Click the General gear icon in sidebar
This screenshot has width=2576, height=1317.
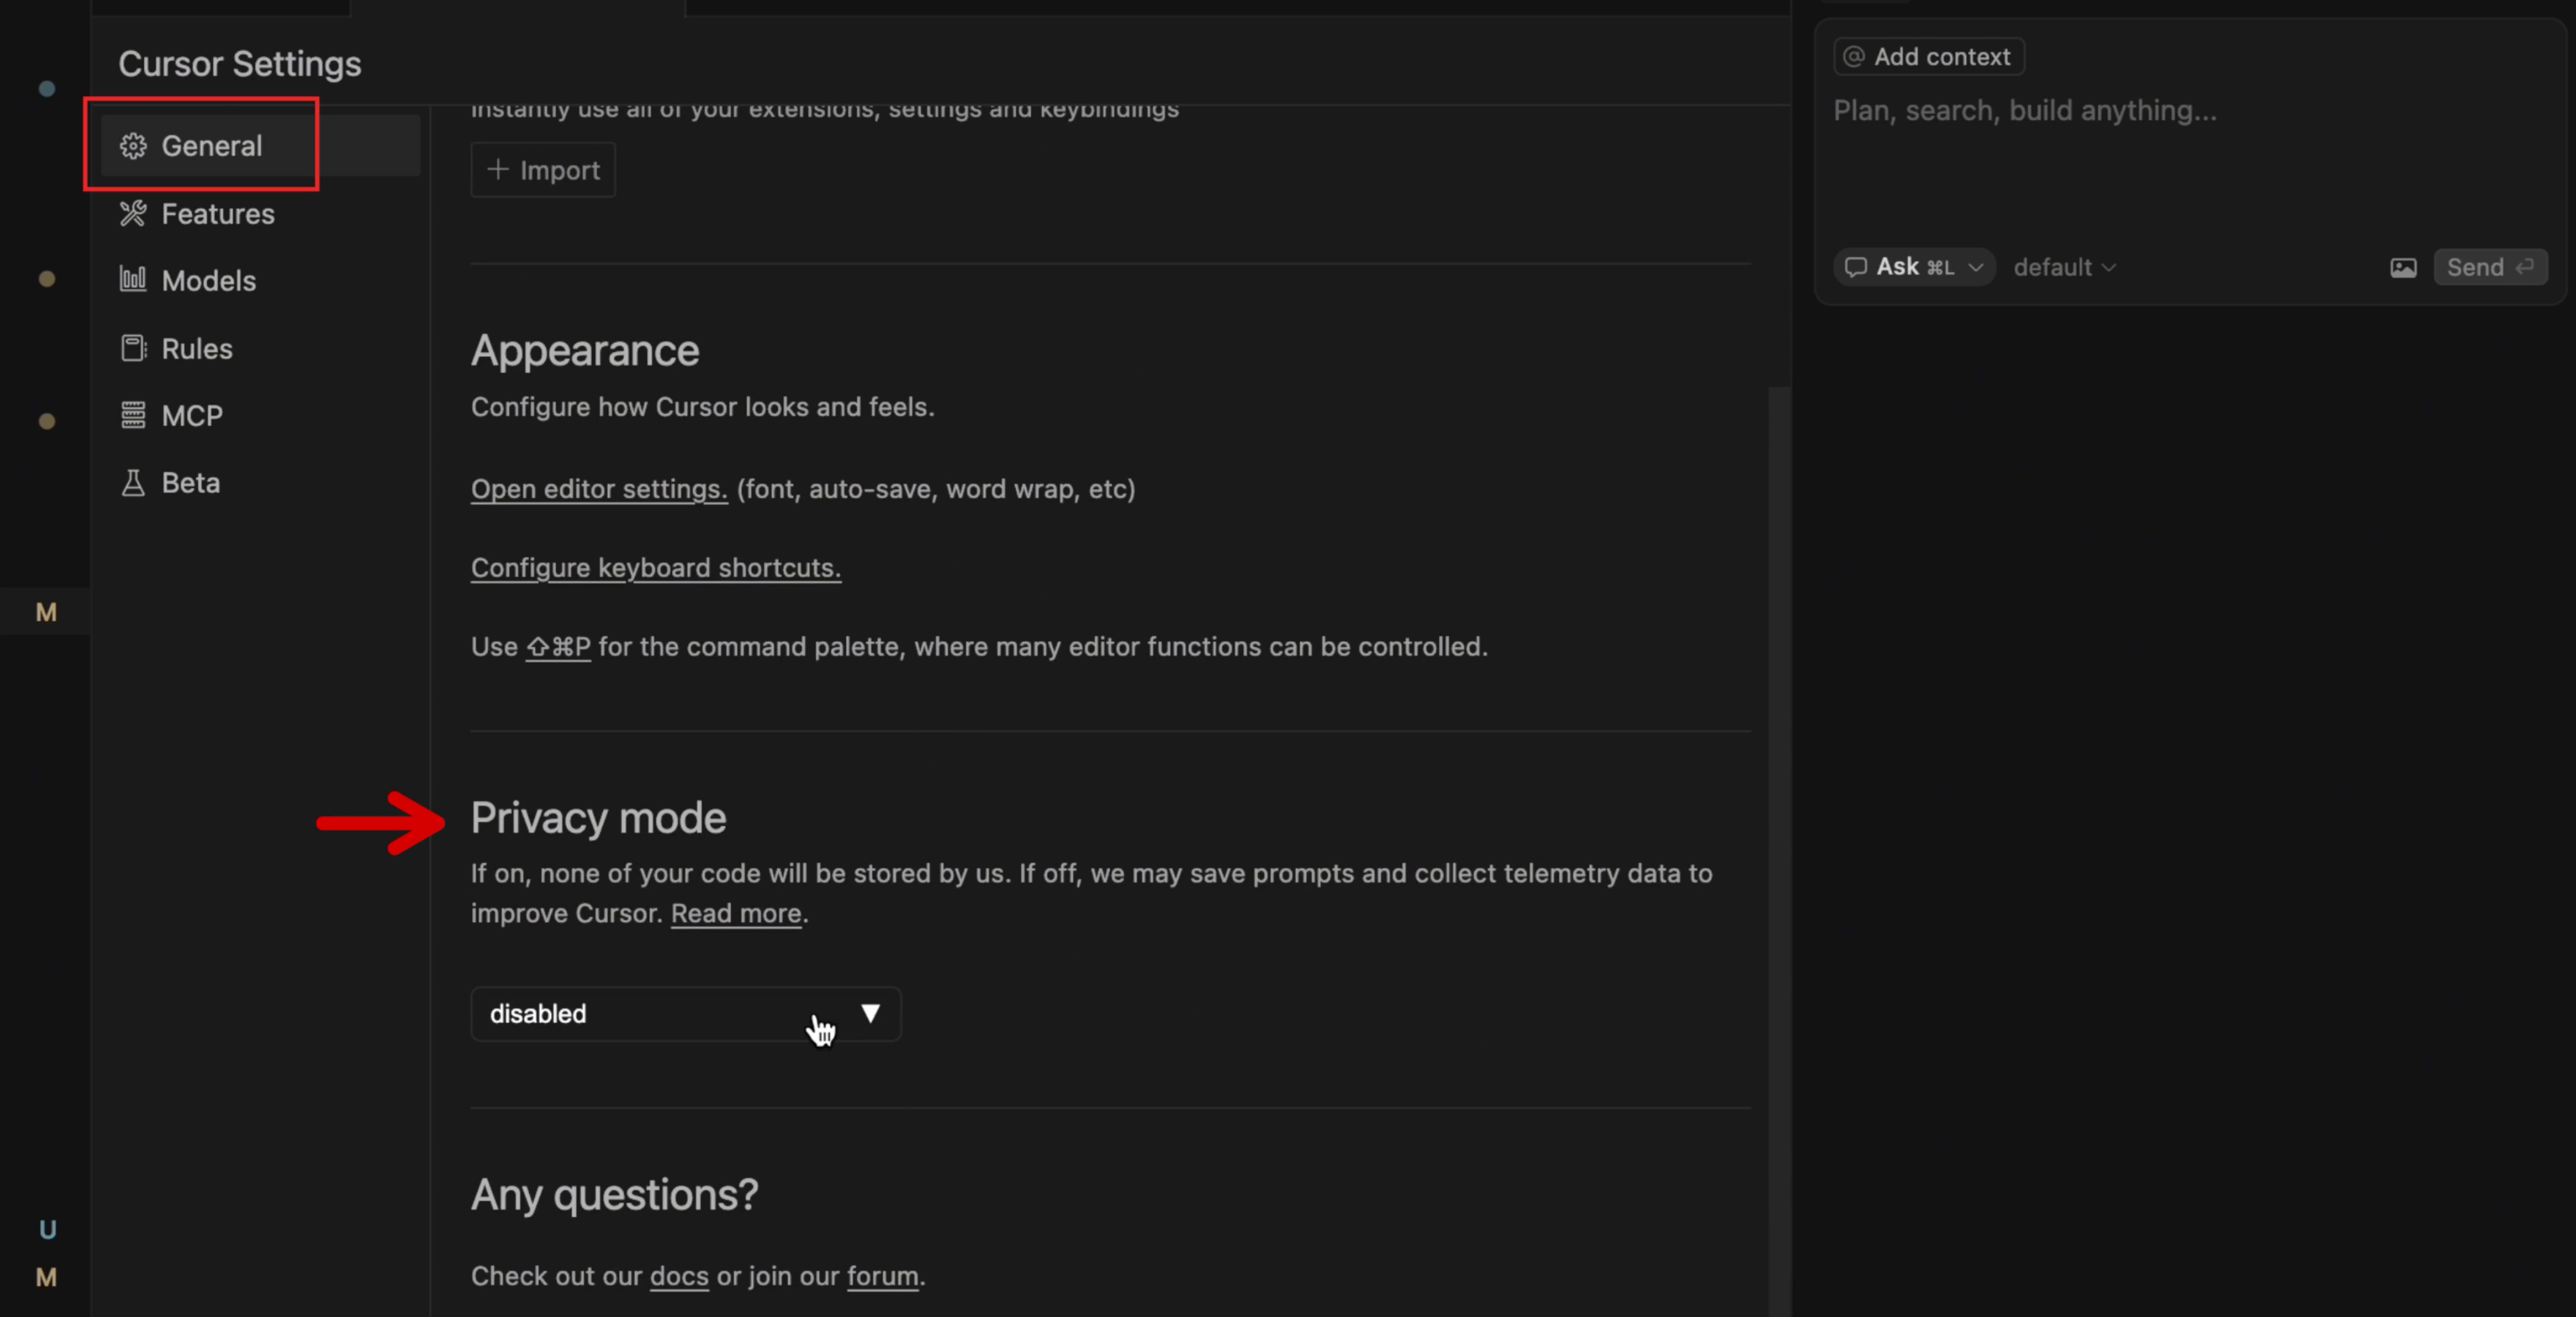133,146
